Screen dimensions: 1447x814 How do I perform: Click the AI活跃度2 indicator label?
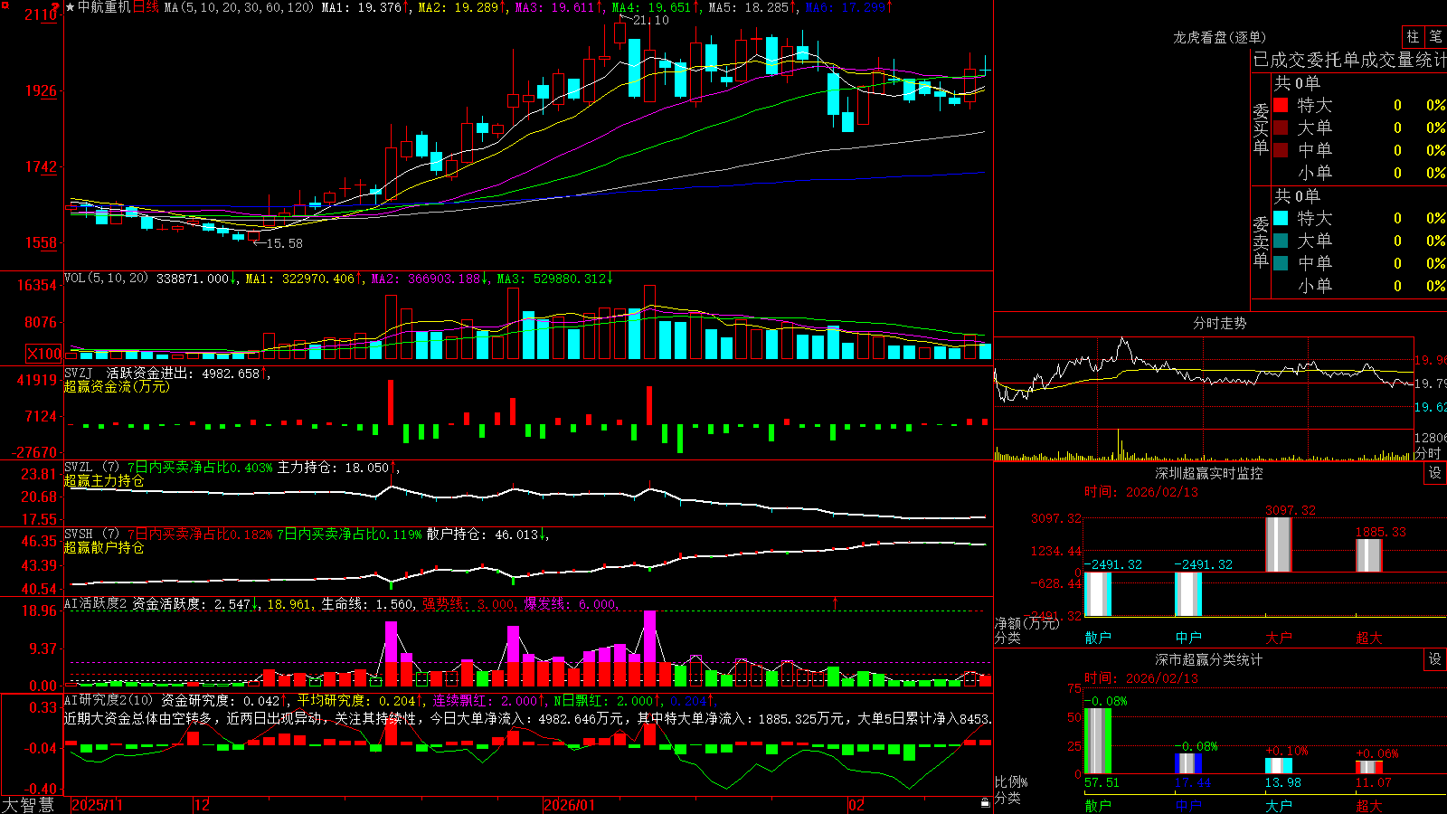[x=96, y=603]
